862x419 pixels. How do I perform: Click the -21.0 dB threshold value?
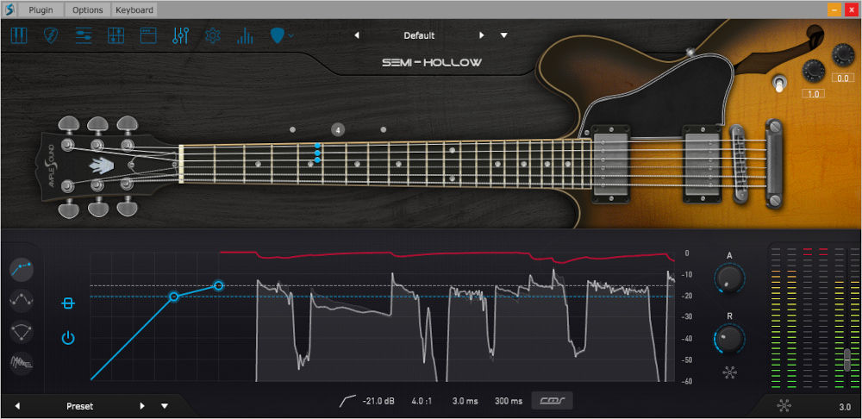point(378,402)
